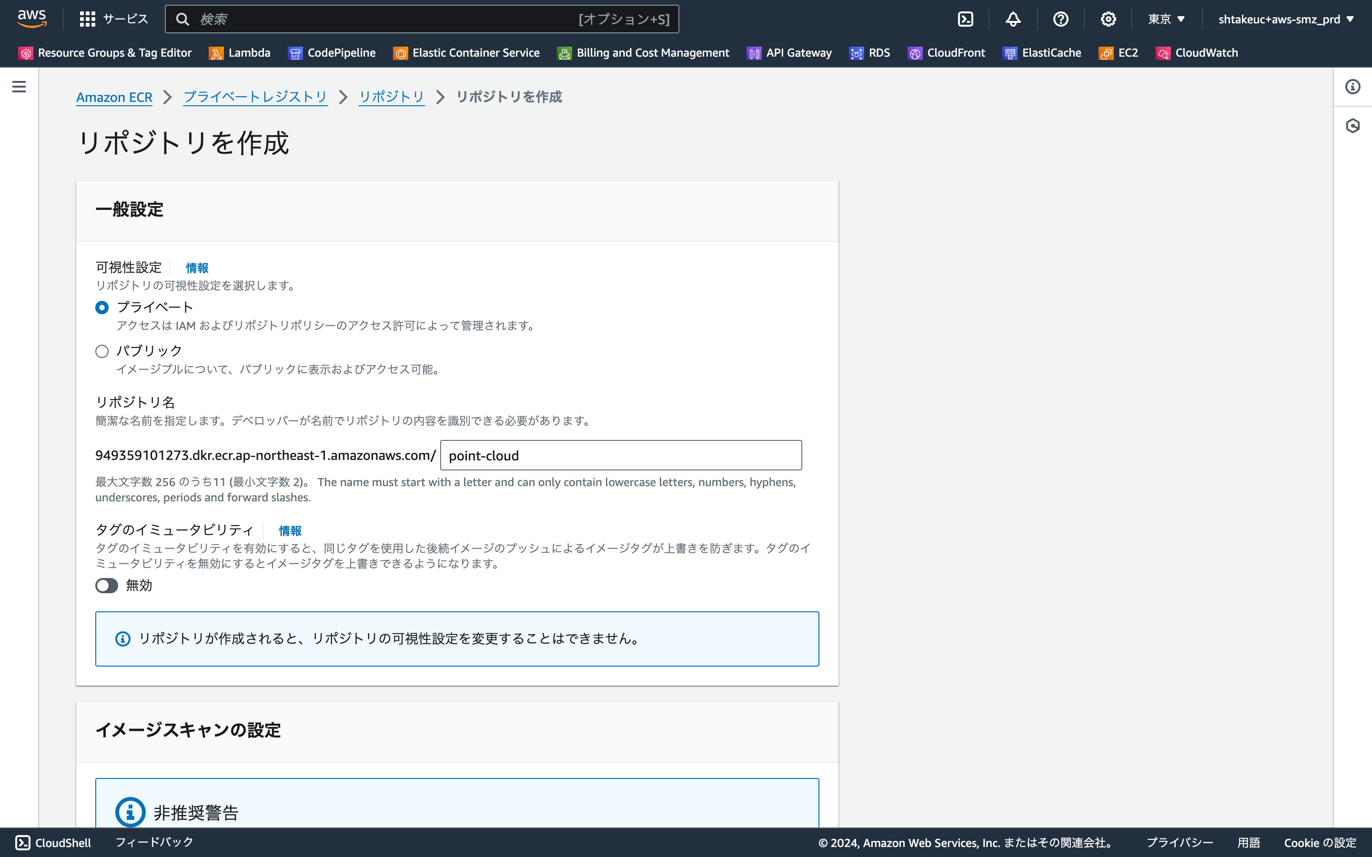The height and width of the screenshot is (857, 1372).
Task: Click the registry URL text before name field
Action: coord(265,455)
